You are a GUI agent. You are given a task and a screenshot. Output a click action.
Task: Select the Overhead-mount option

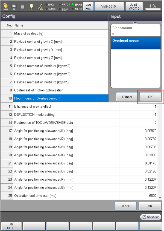[135, 43]
